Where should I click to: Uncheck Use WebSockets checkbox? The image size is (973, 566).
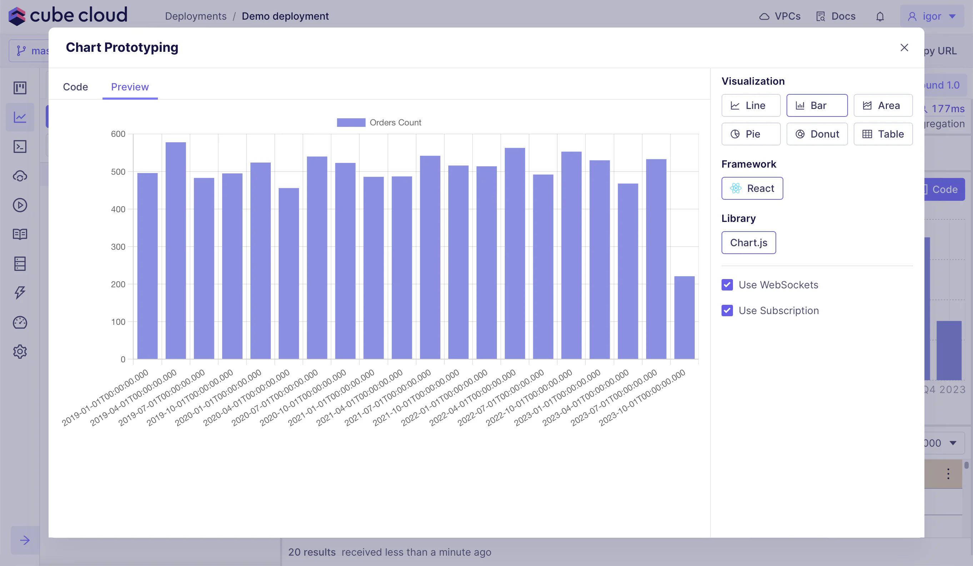pos(727,285)
